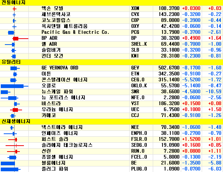
Task: Click NEE price 70.3400
Action: (x=170, y=127)
